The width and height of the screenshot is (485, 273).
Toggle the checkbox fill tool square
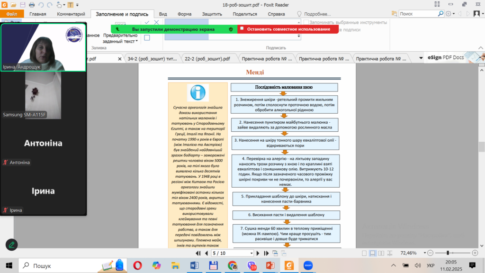click(147, 37)
